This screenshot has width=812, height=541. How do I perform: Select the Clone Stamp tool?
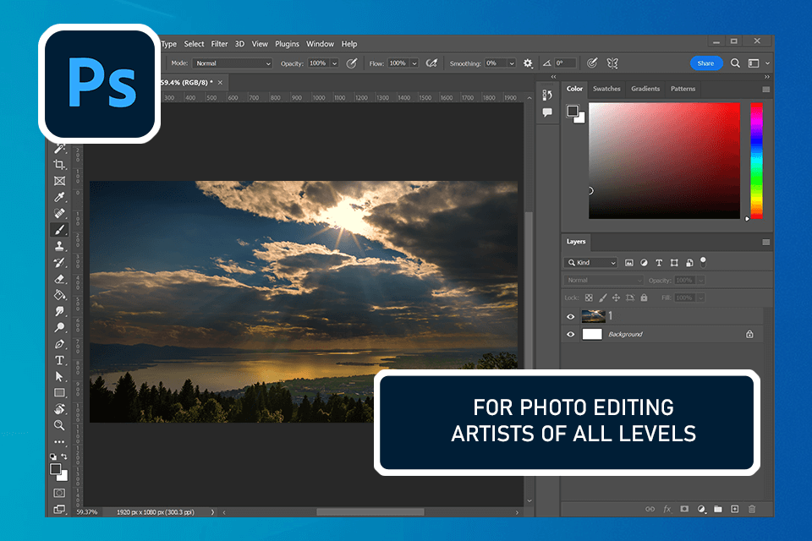(59, 246)
